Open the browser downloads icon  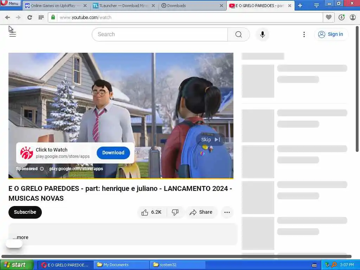341,17
